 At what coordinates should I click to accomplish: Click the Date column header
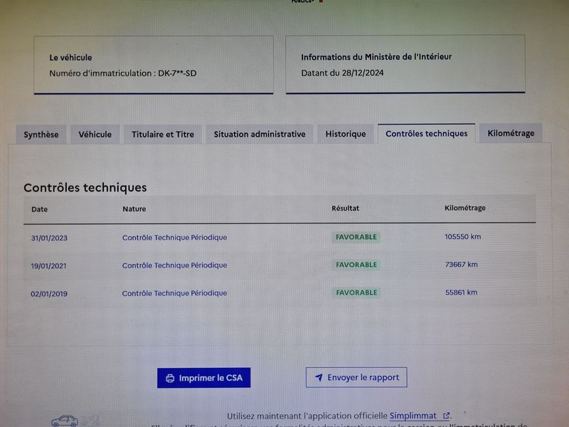point(40,209)
